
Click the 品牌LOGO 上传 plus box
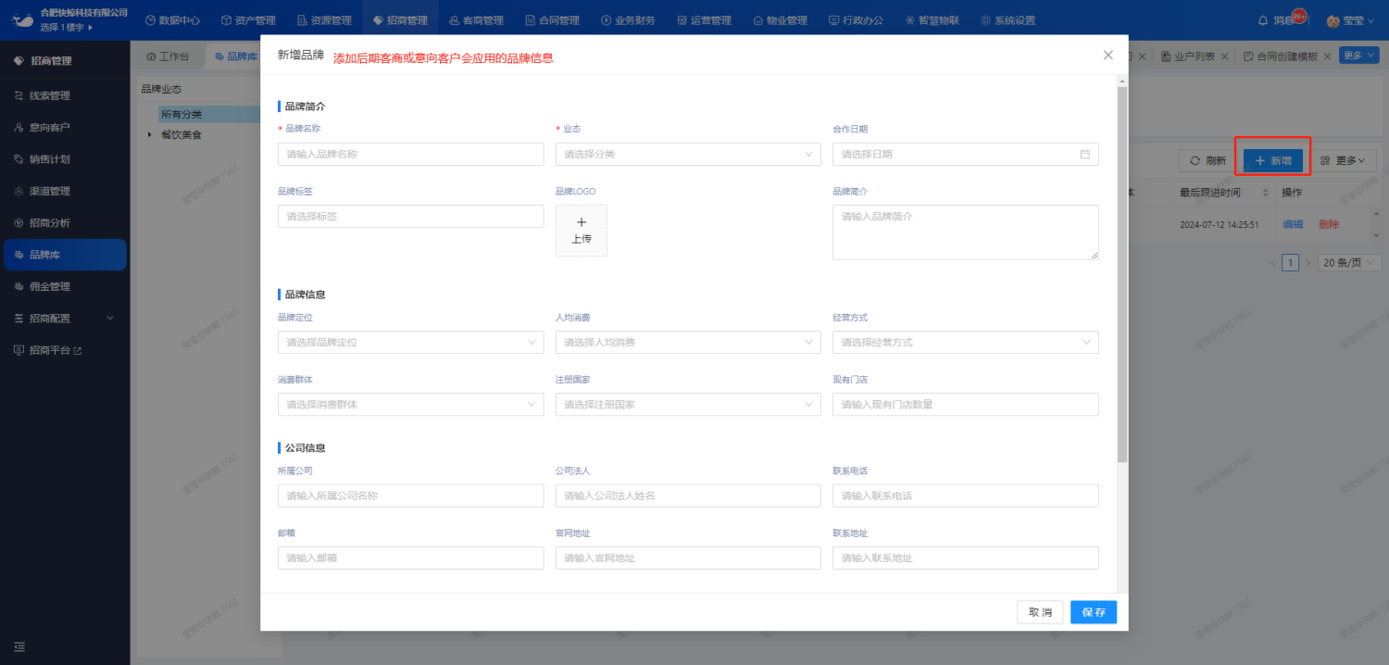pyautogui.click(x=582, y=231)
